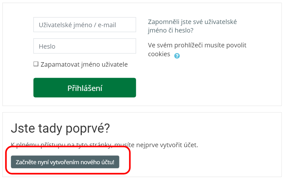Click the cookies help question-mark icon
The width and height of the screenshot is (286, 180).
[177, 56]
